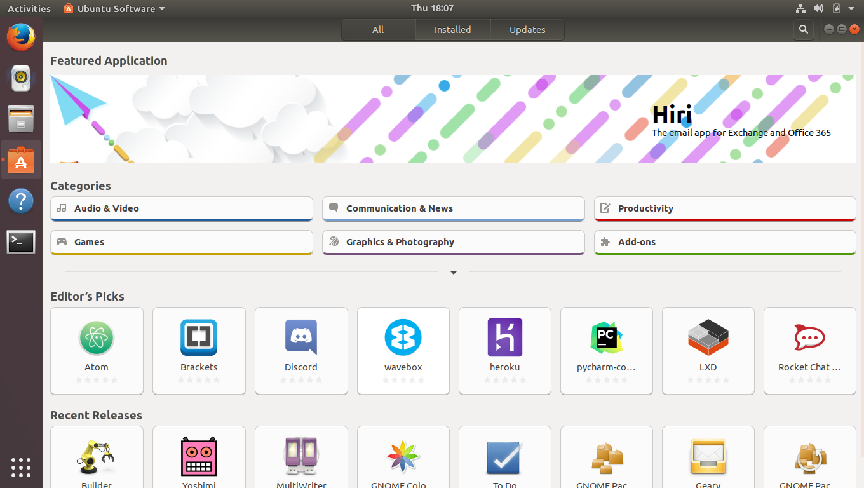Open the To Do app icon

[x=505, y=457]
